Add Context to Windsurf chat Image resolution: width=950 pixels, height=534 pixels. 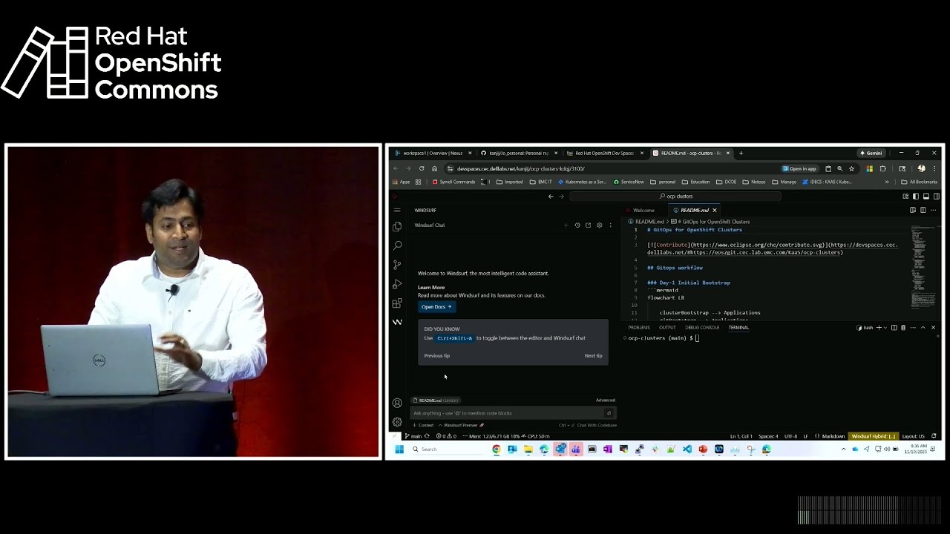(423, 425)
